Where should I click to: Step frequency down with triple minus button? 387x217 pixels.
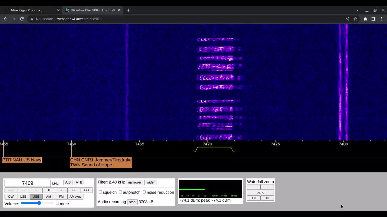click(11, 190)
